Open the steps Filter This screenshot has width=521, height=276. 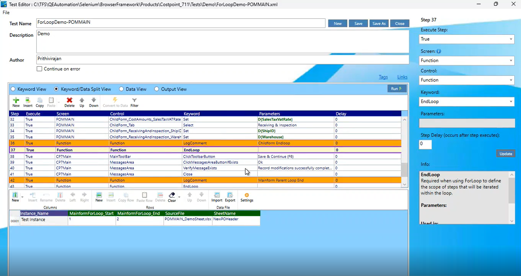coord(134,102)
